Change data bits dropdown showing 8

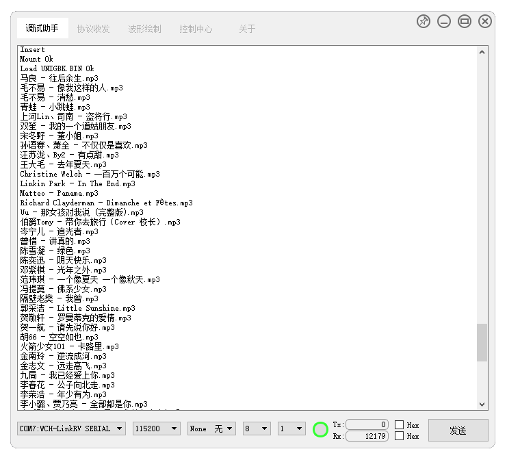click(x=257, y=429)
